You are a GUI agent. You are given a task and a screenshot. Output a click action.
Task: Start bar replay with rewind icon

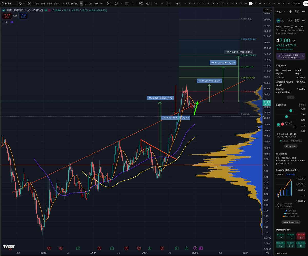148,4
